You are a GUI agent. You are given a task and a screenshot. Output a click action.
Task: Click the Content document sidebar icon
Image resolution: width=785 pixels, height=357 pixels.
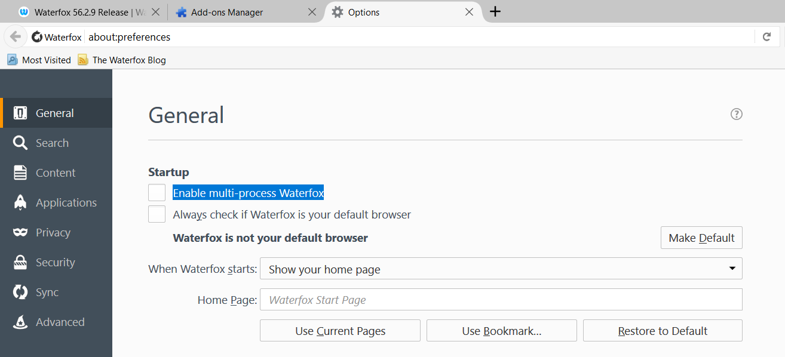[x=20, y=173]
